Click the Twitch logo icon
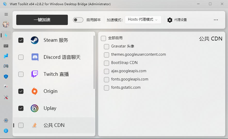 pyautogui.click(x=35, y=74)
